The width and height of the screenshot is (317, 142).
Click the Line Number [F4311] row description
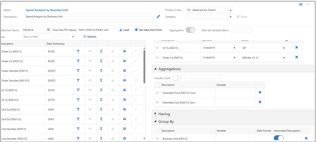point(14,129)
